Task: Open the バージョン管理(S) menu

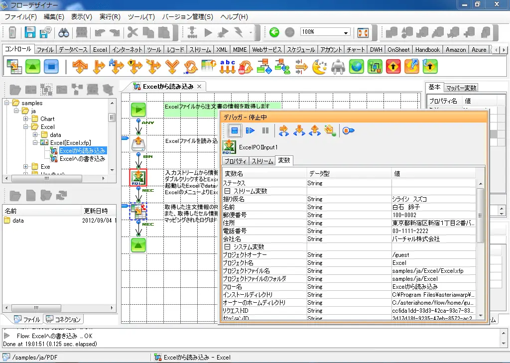Action: (x=188, y=16)
